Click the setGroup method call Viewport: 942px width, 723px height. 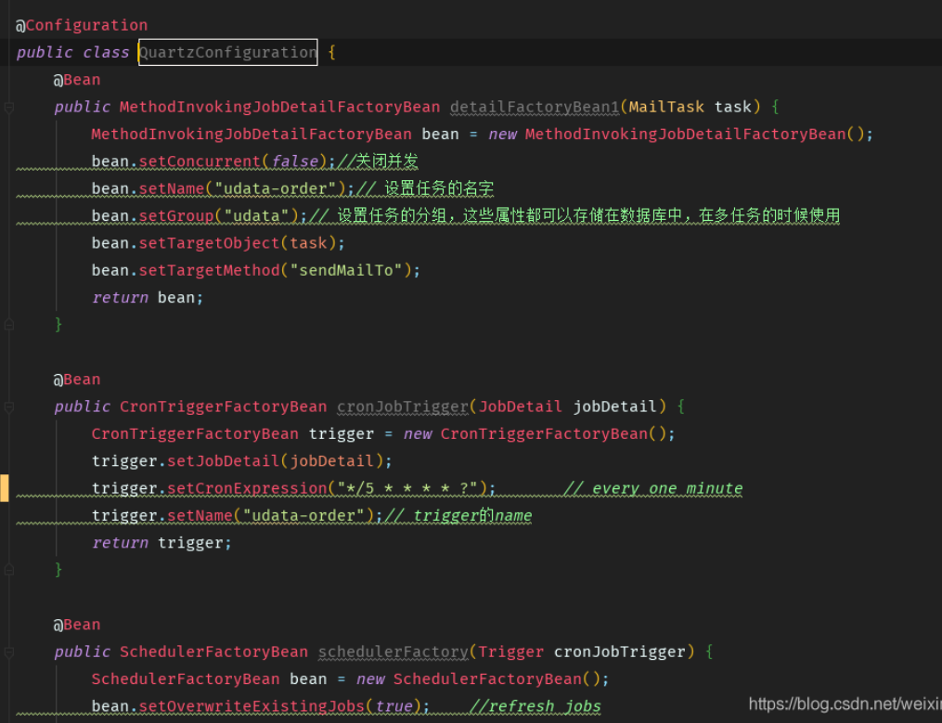coord(176,215)
